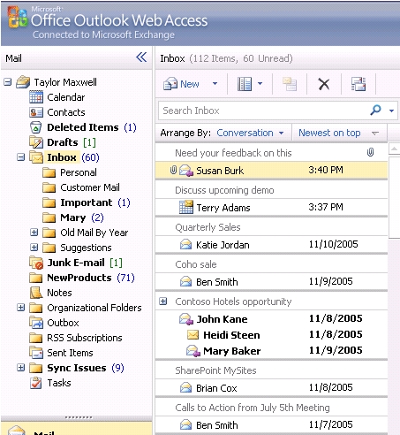Click Coho sale conversation header
400x435 pixels.
pos(196,264)
